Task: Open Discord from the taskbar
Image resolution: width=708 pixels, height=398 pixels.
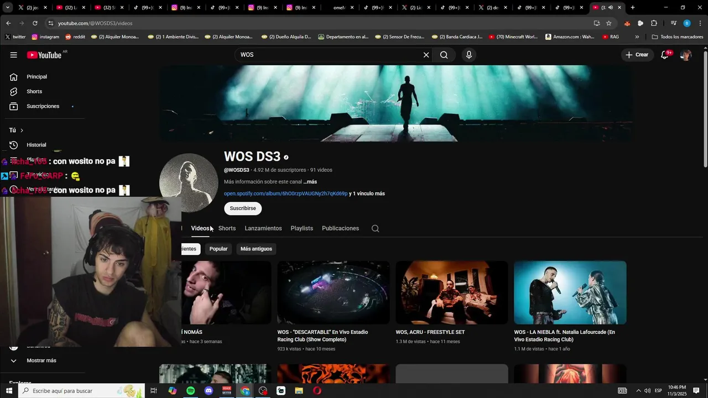Action: (x=209, y=391)
